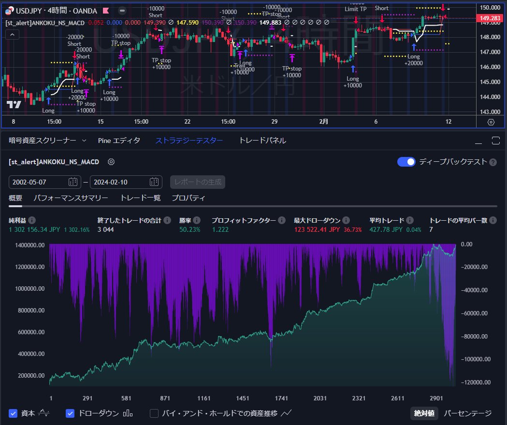
Task: Enable バイ・アンド・ホールドでの資産推移 checkbox
Action: coord(154,413)
